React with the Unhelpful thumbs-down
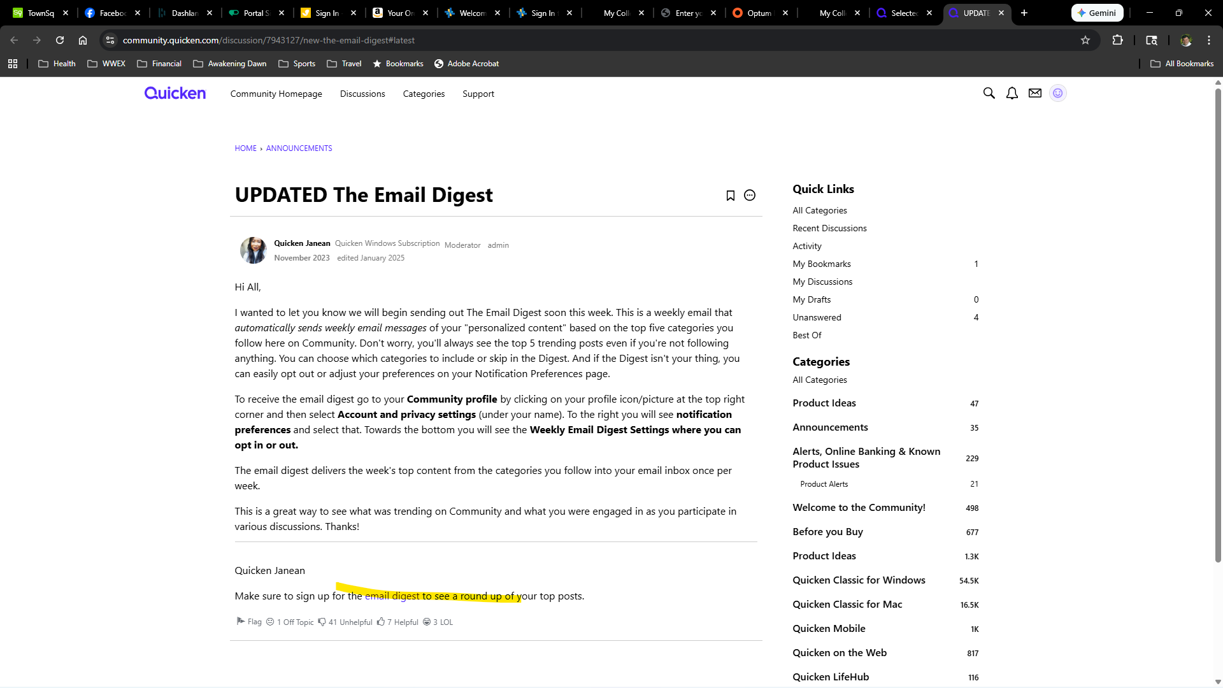The image size is (1223, 688). tap(345, 622)
